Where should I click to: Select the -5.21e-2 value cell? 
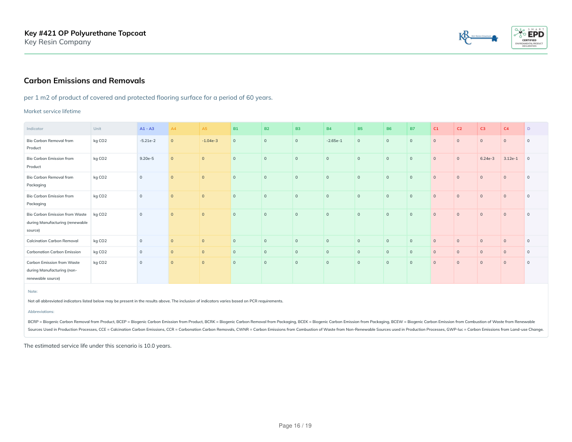tap(147, 141)
